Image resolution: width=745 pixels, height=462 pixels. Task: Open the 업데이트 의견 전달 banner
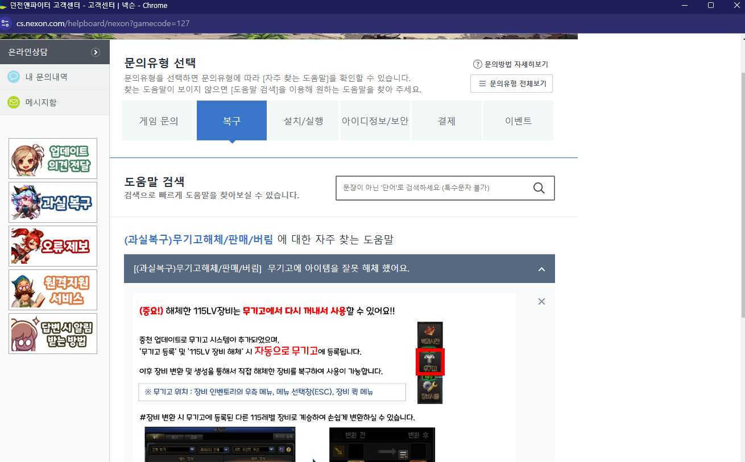[x=53, y=159]
